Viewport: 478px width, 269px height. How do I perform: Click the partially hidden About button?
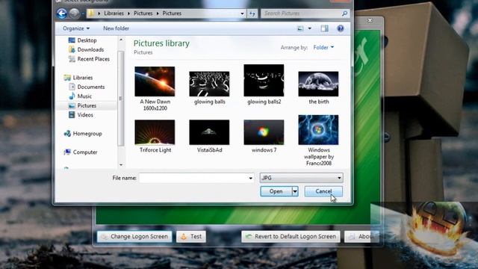(361, 236)
